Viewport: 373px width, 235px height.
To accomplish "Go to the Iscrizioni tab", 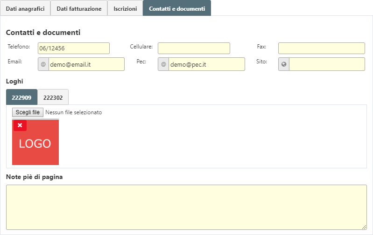I will pyautogui.click(x=125, y=8).
